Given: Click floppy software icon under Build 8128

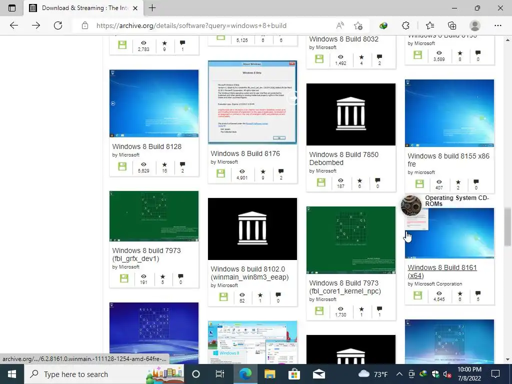Looking at the screenshot, I should pyautogui.click(x=122, y=166).
